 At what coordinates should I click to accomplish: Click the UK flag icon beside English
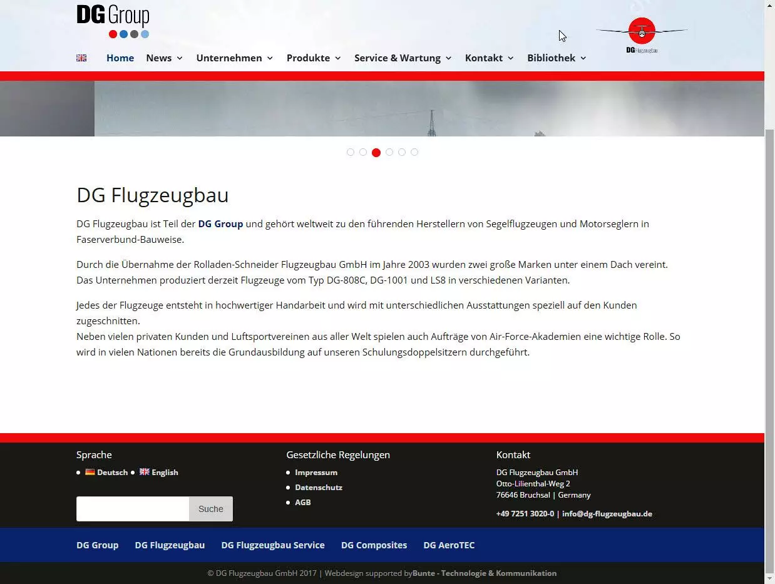[x=145, y=472]
